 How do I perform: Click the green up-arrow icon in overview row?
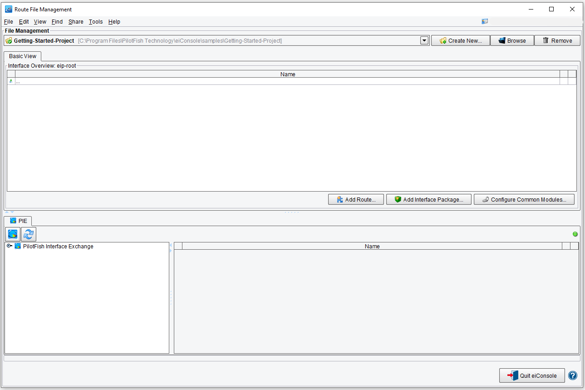[11, 81]
